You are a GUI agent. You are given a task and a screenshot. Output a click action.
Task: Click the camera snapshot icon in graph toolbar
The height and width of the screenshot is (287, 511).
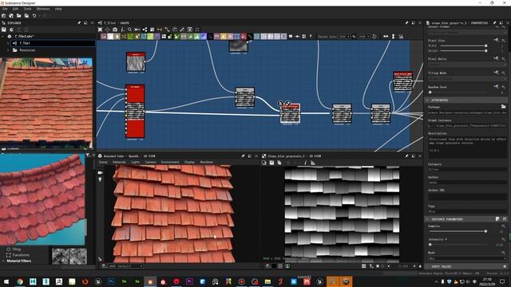point(115,29)
